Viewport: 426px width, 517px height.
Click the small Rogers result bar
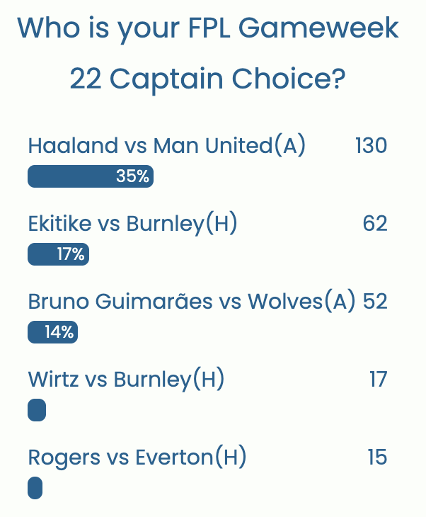click(x=35, y=488)
